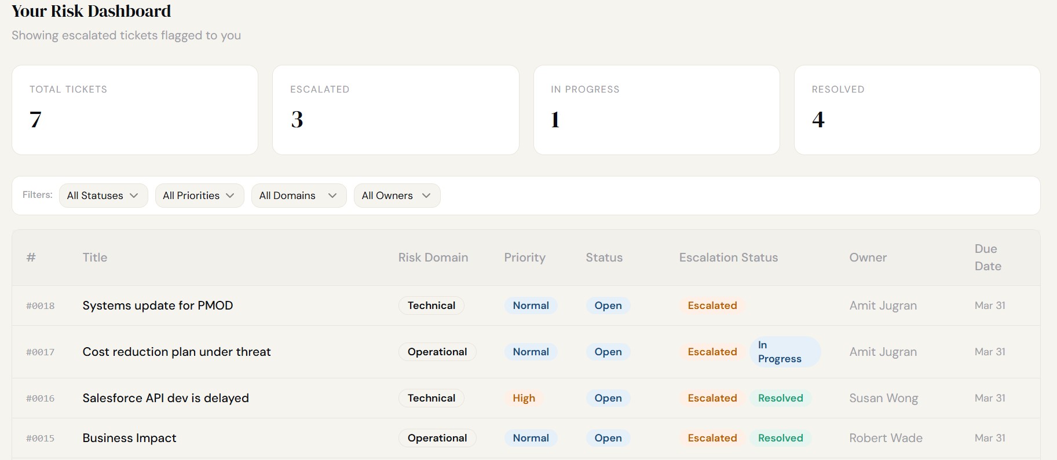Open the All Owners filter dropdown
This screenshot has height=460, width=1057.
point(397,196)
